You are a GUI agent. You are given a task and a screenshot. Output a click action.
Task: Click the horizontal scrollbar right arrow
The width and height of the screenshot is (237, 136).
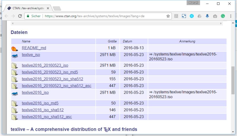[221, 23]
